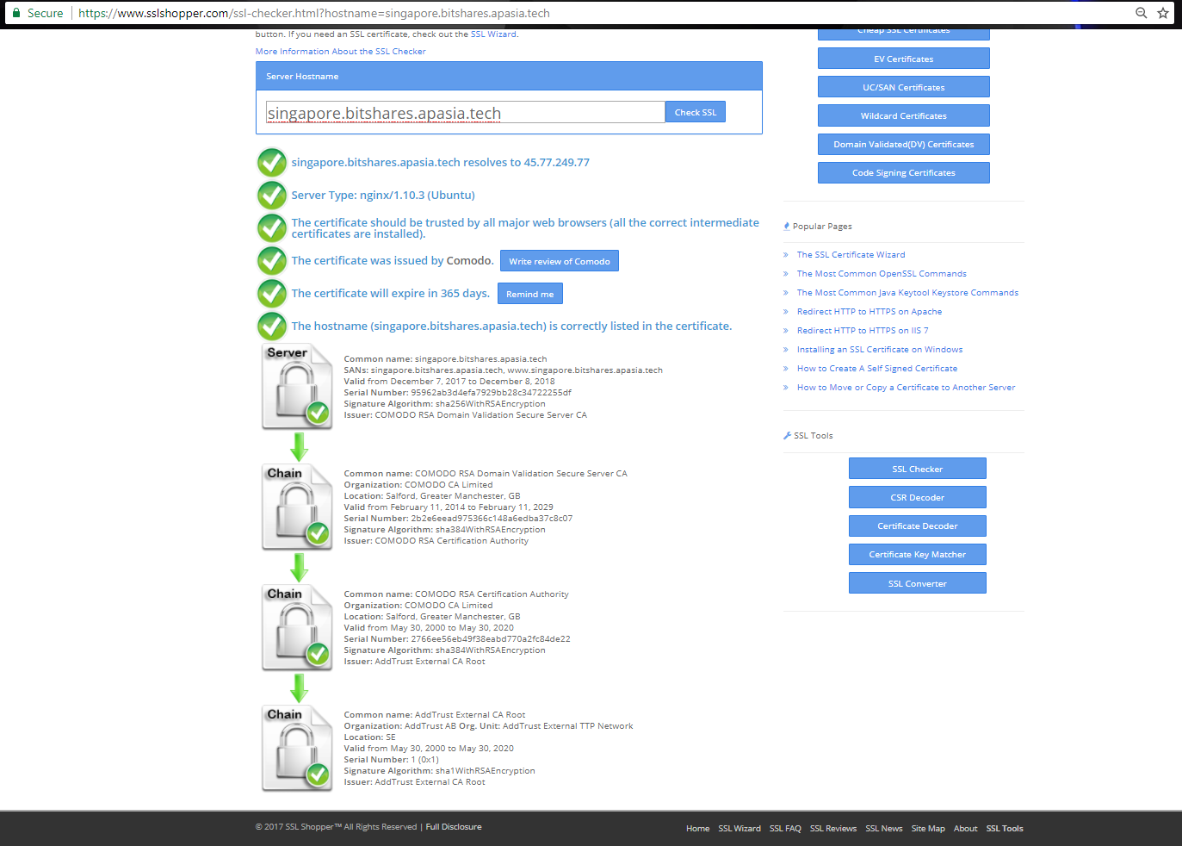This screenshot has height=846, width=1182.
Task: Open SSL Reviews in footer menu
Action: tap(833, 829)
